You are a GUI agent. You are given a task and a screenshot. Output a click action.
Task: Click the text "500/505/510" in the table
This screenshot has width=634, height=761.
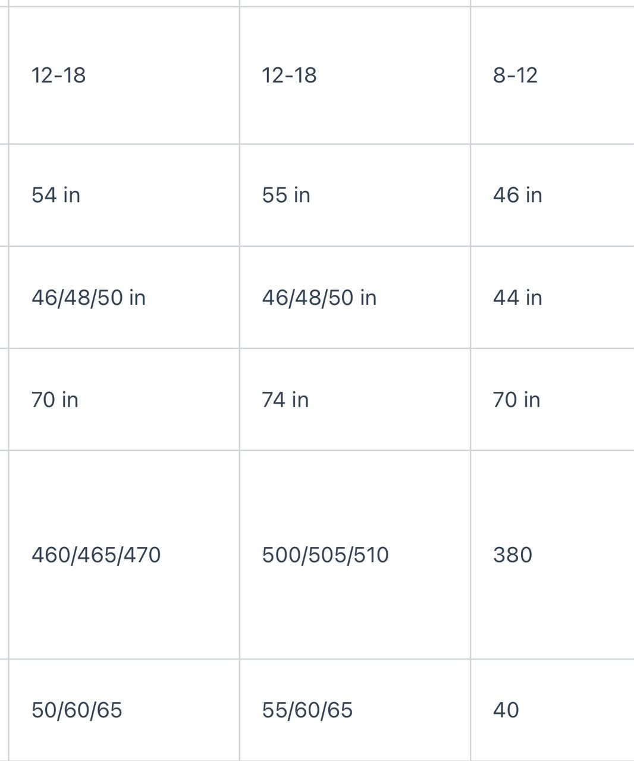pyautogui.click(x=325, y=555)
